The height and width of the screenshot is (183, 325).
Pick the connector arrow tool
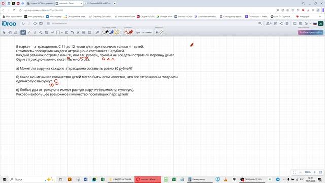52,32
